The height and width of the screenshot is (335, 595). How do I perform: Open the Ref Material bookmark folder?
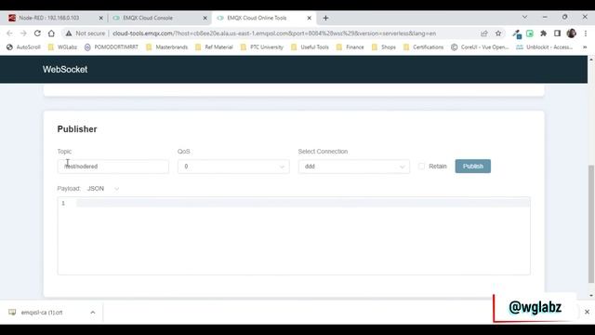(214, 47)
